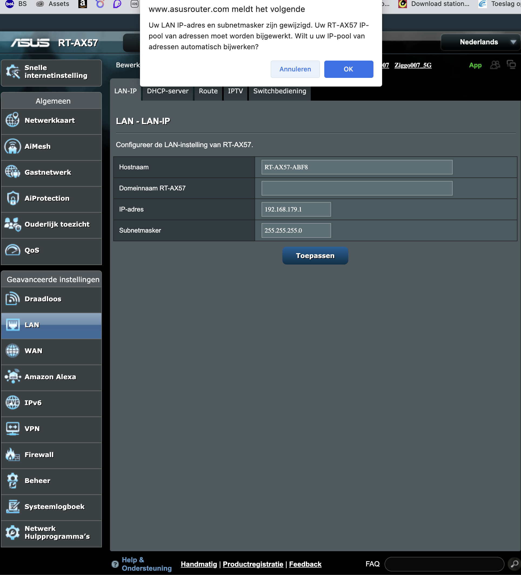Open the Firewall flame icon

click(x=12, y=454)
